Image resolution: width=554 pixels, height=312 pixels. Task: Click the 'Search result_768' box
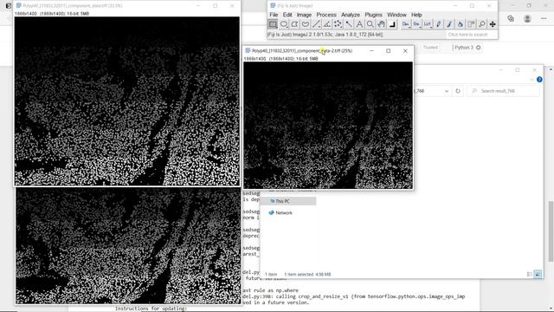[504, 91]
